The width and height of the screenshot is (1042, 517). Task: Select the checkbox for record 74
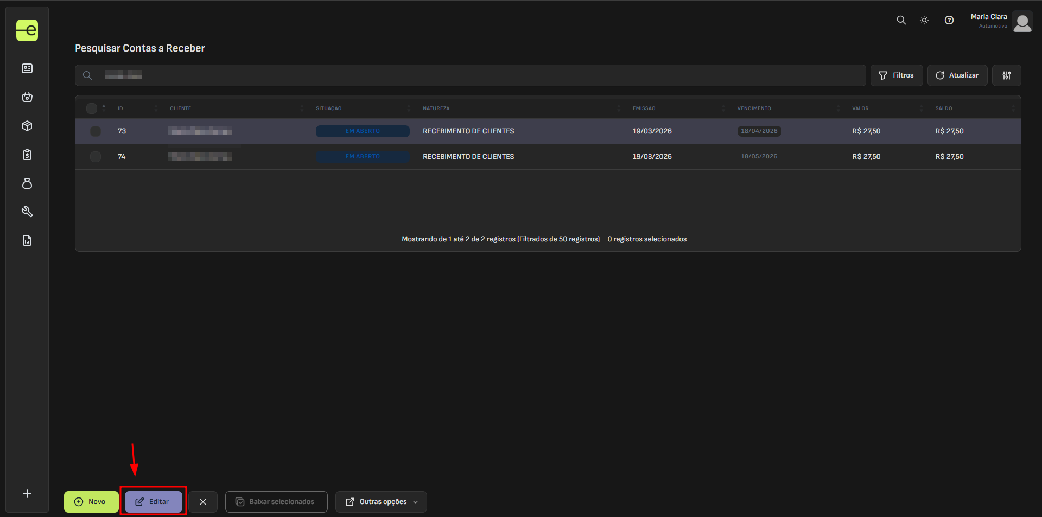96,157
